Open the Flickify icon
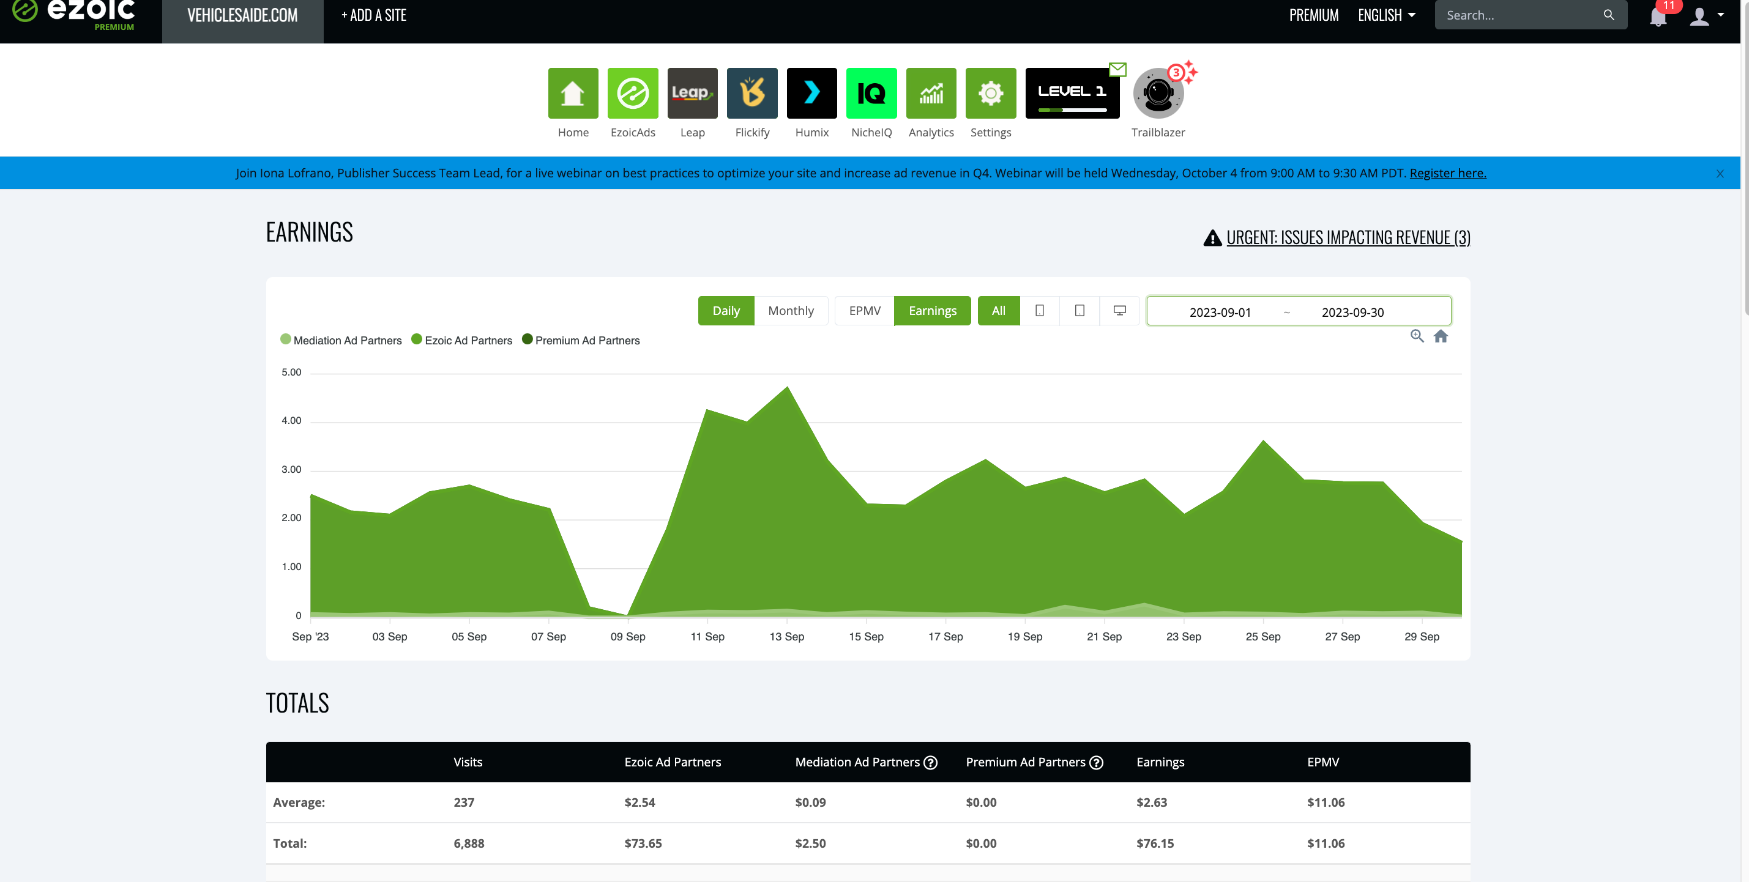The height and width of the screenshot is (882, 1749). pos(751,93)
